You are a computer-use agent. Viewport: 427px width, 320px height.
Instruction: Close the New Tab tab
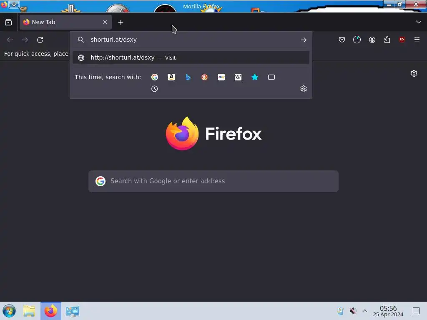click(x=105, y=22)
